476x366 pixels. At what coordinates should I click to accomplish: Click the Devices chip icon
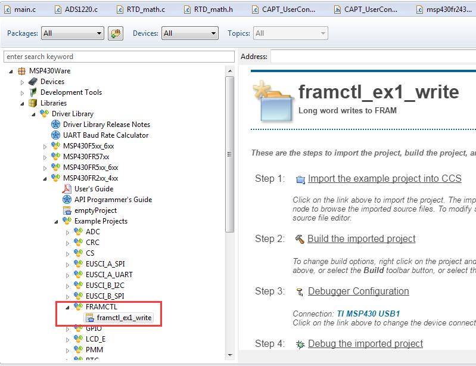(x=33, y=82)
